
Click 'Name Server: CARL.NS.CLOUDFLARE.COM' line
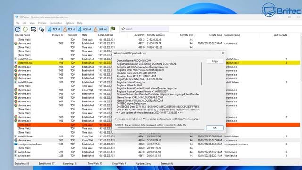pyautogui.click(x=140, y=98)
